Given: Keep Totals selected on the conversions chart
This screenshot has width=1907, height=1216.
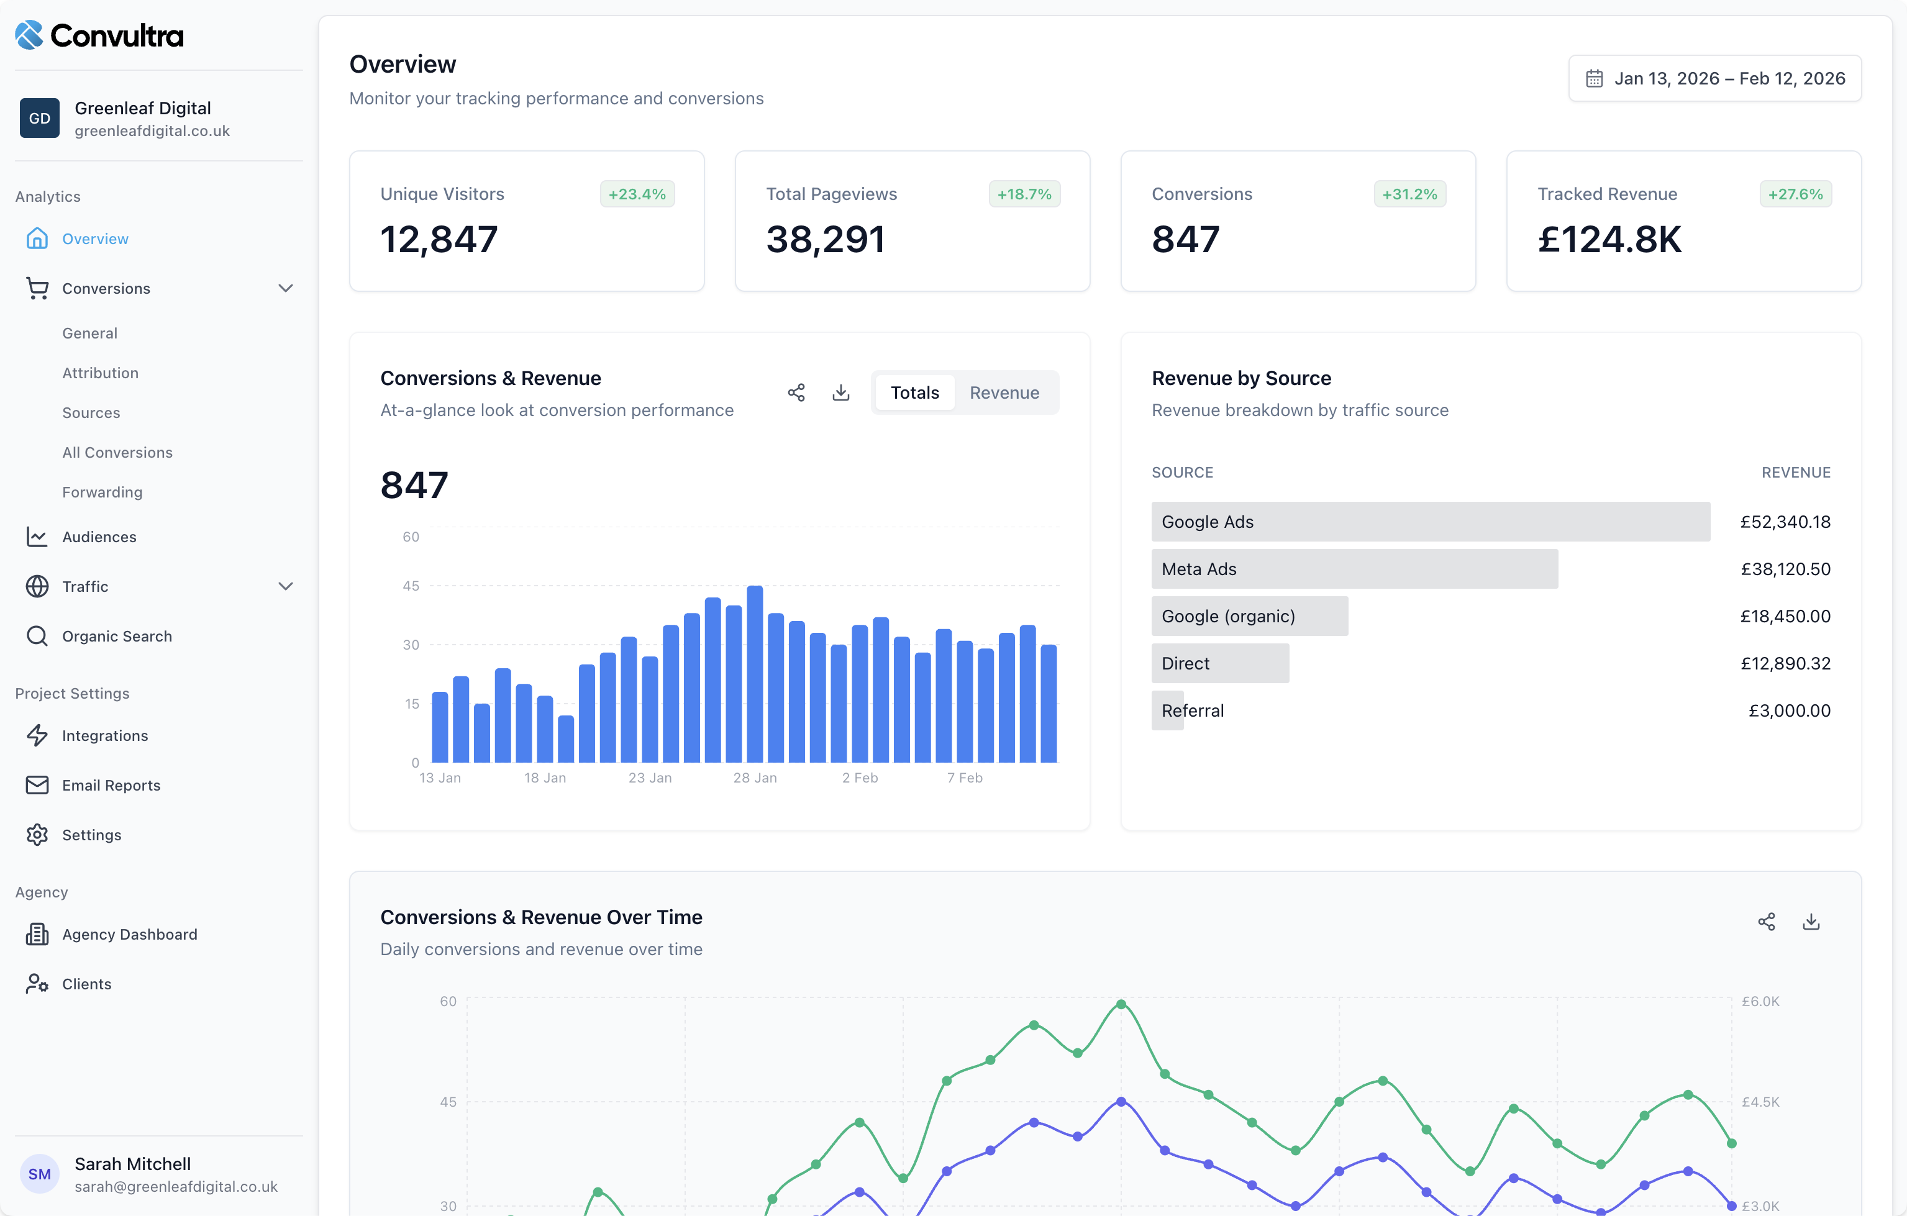Looking at the screenshot, I should point(915,392).
